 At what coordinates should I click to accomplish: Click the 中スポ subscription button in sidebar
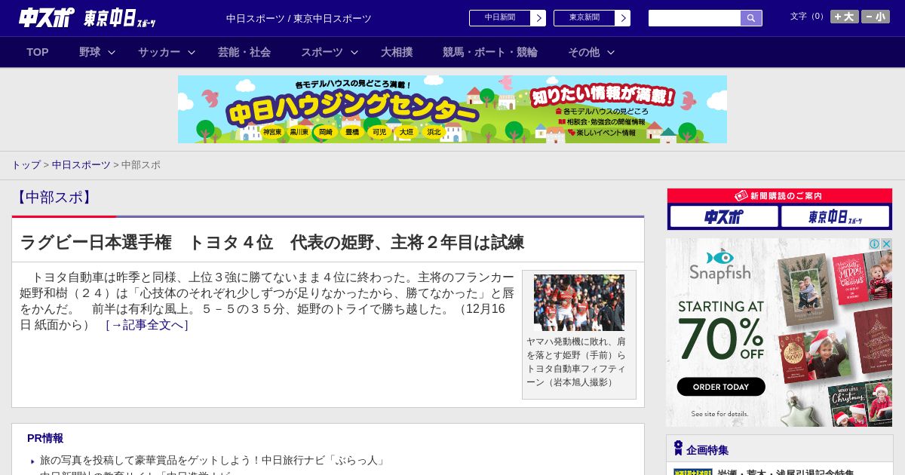click(724, 216)
